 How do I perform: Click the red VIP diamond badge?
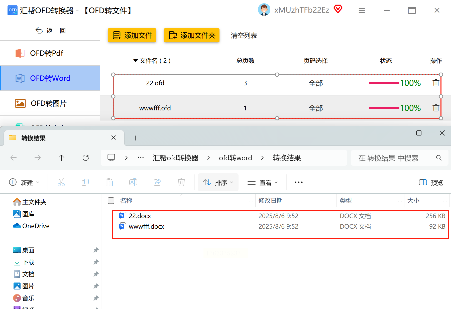tap(338, 9)
